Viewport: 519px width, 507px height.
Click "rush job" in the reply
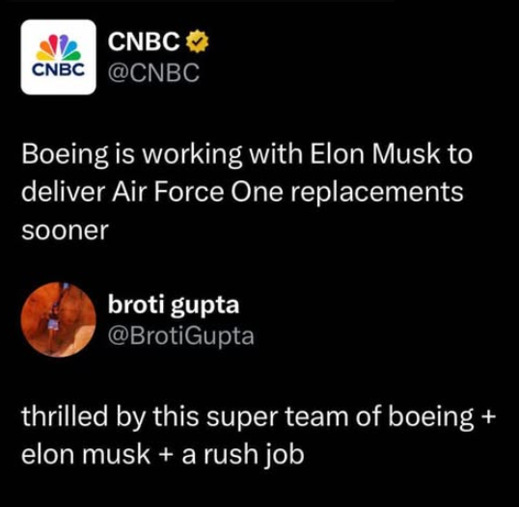pos(254,455)
